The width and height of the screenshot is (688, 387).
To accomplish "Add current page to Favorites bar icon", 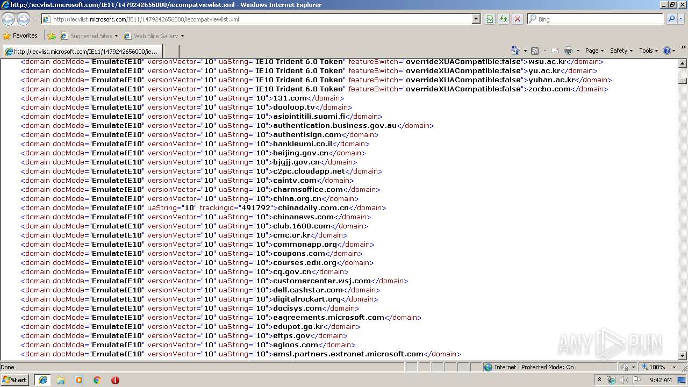I will click(51, 36).
